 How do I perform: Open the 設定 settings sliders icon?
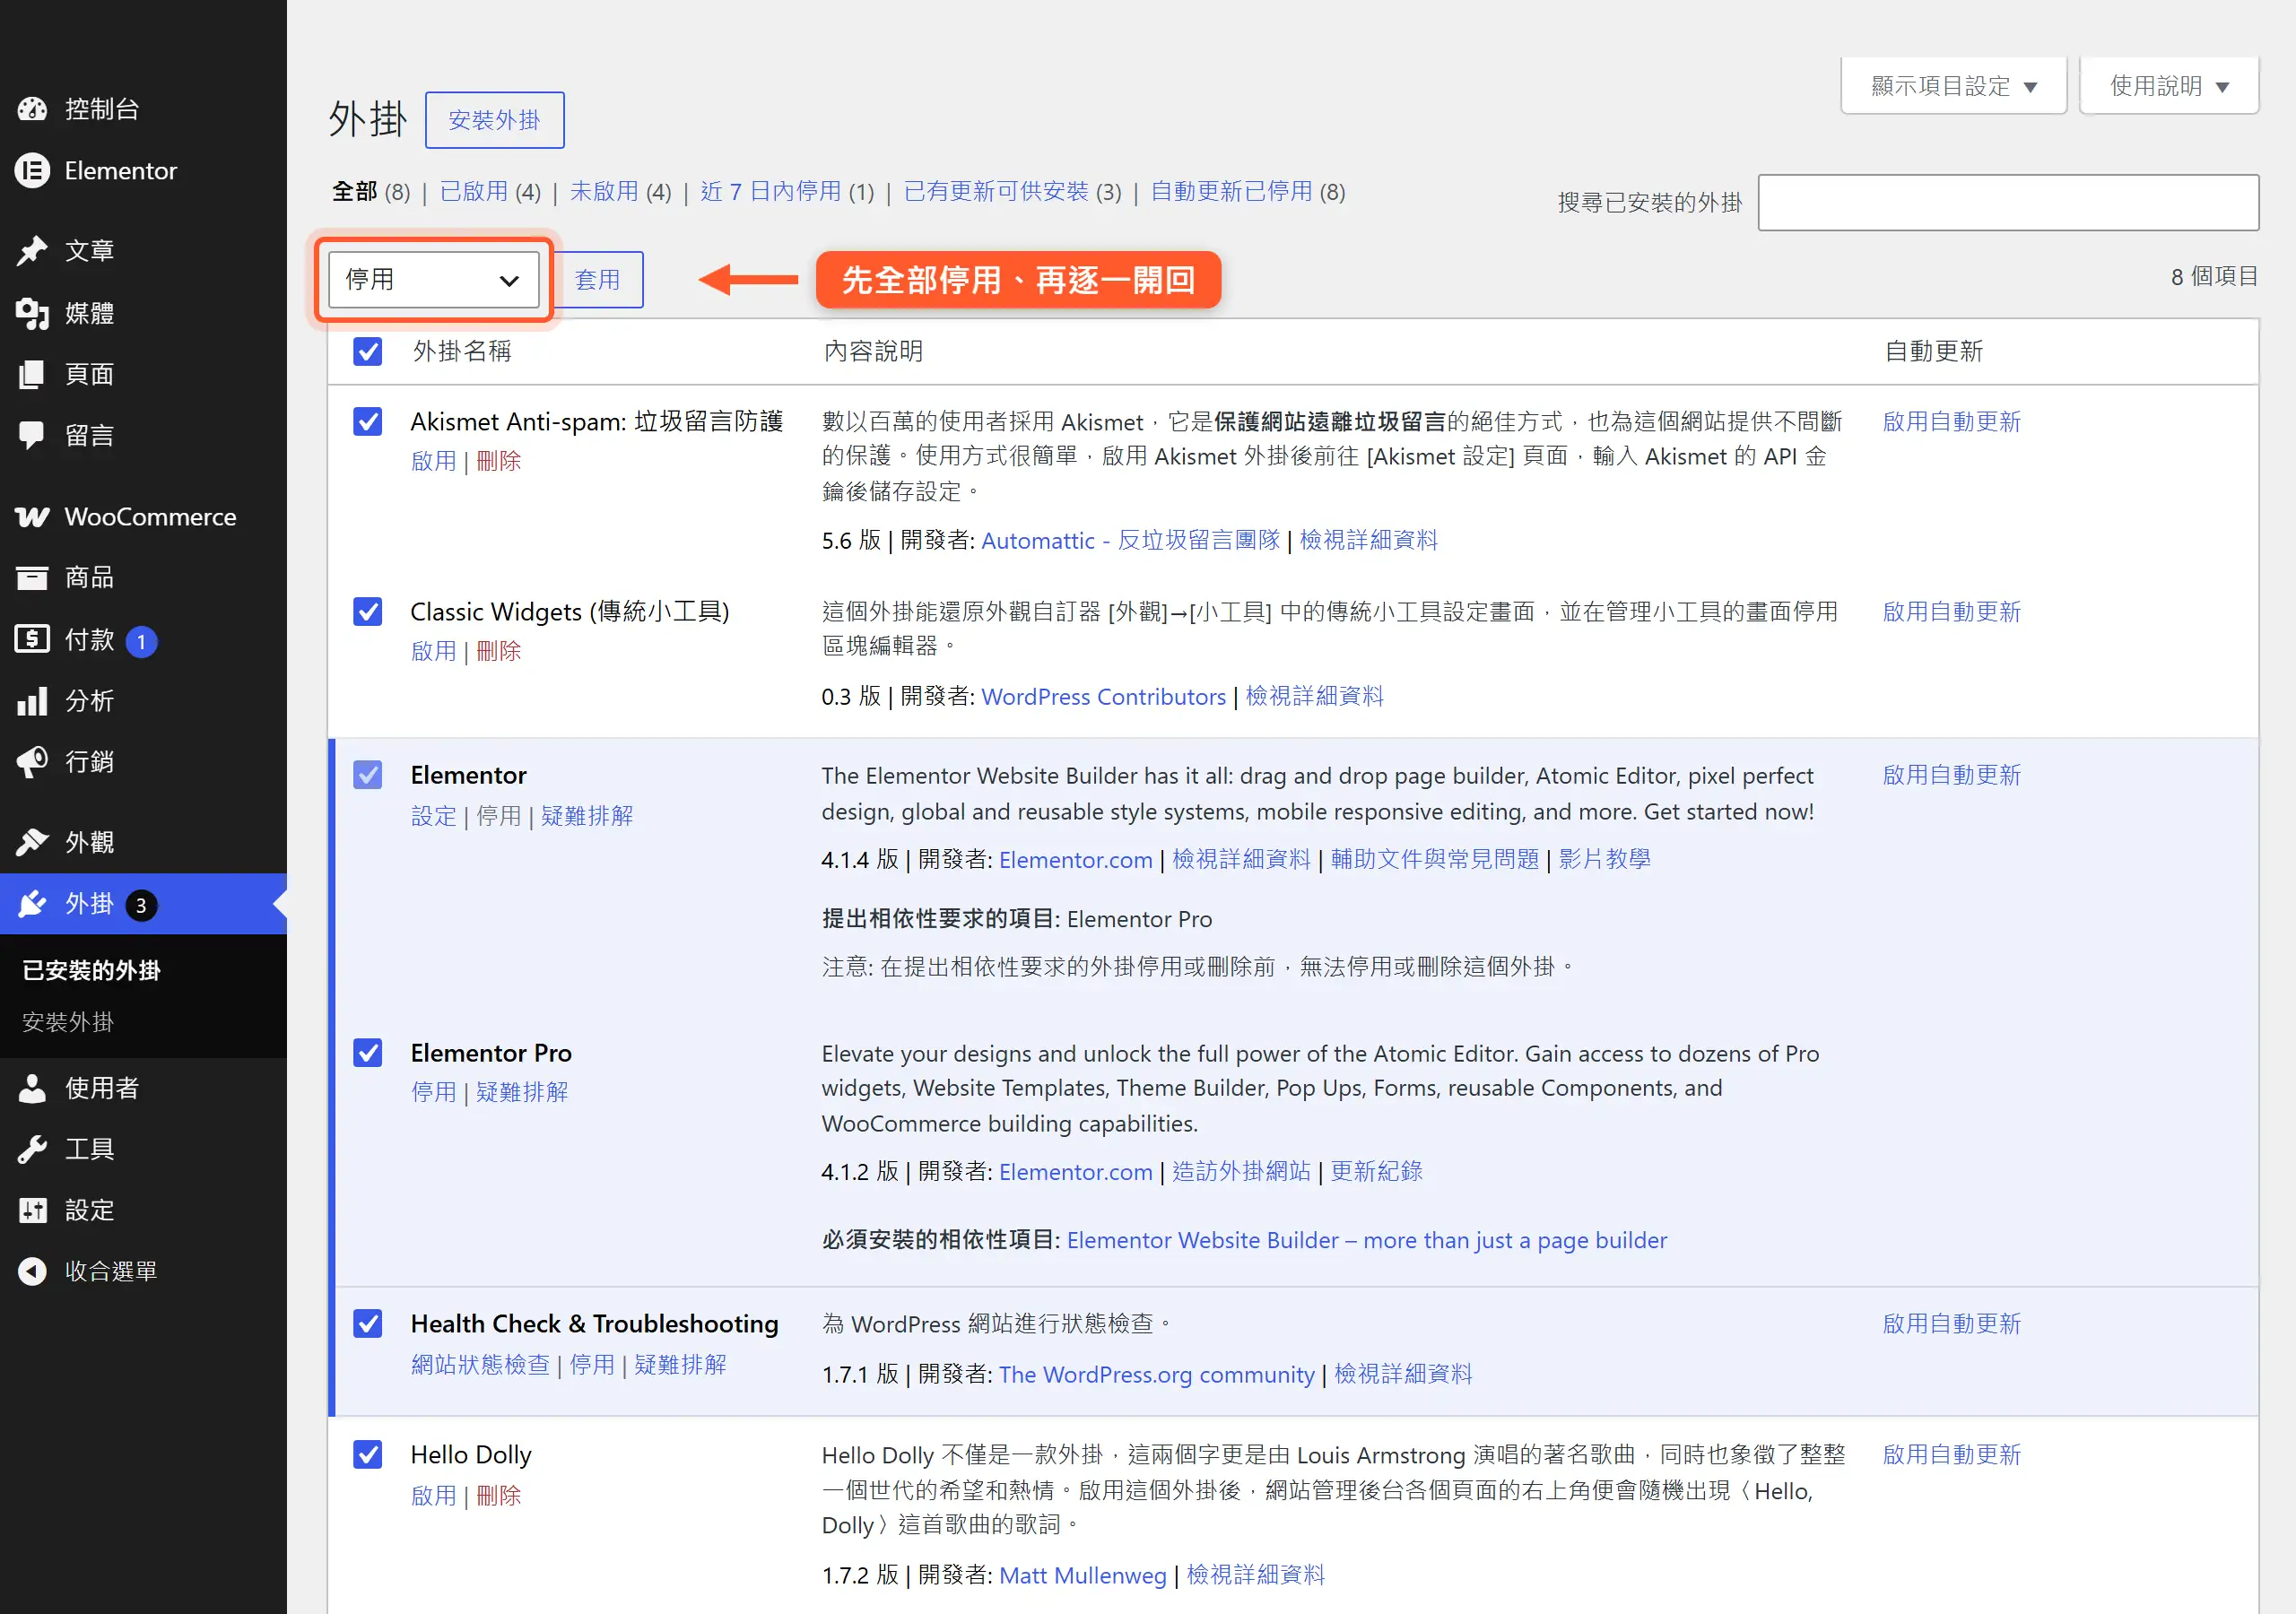[32, 1210]
